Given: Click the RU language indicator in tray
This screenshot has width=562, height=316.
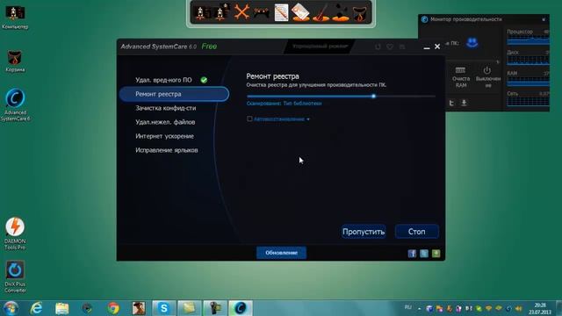Looking at the screenshot, I should click(x=407, y=307).
